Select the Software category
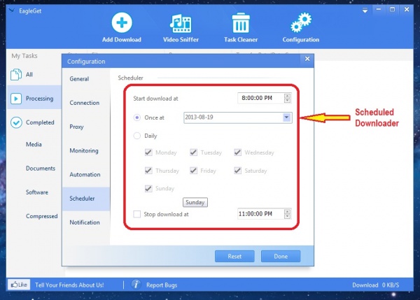 pos(37,192)
